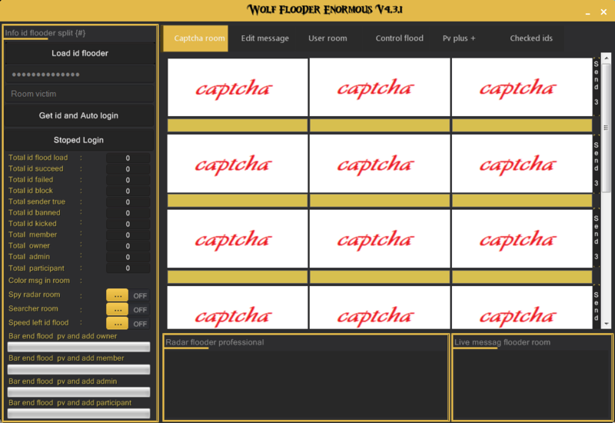Focus yellow answer field under third-row middle captcha

380,277
